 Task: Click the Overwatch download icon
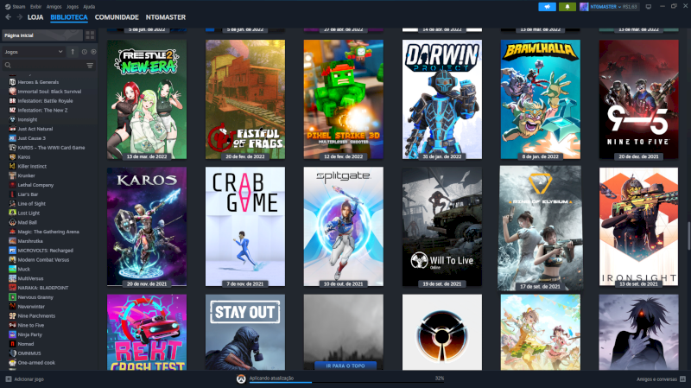click(x=241, y=379)
